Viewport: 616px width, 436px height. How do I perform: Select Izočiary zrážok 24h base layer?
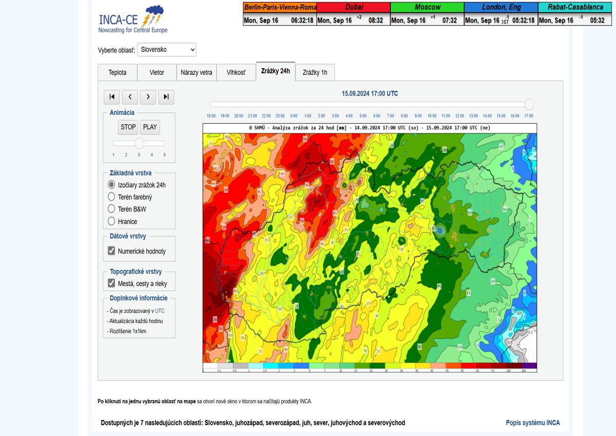coord(111,185)
